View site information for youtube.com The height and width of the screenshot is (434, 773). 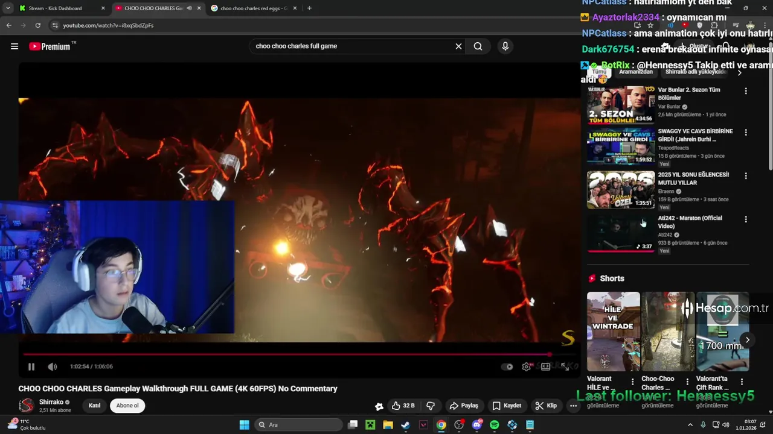tap(55, 25)
